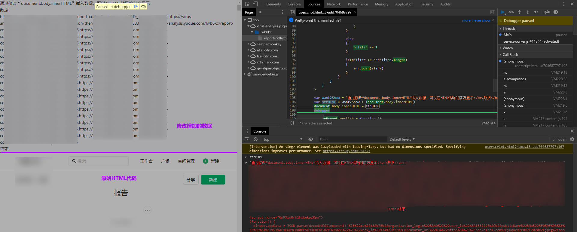The height and width of the screenshot is (232, 577).
Task: Click the 空间管理 navigation item
Action: point(186,161)
